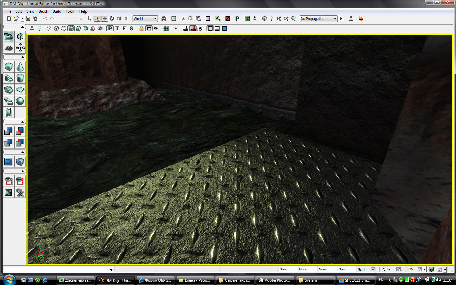Activate the Rotate widget mode icon
Viewport: 456px width, 285px height.
(x=112, y=19)
